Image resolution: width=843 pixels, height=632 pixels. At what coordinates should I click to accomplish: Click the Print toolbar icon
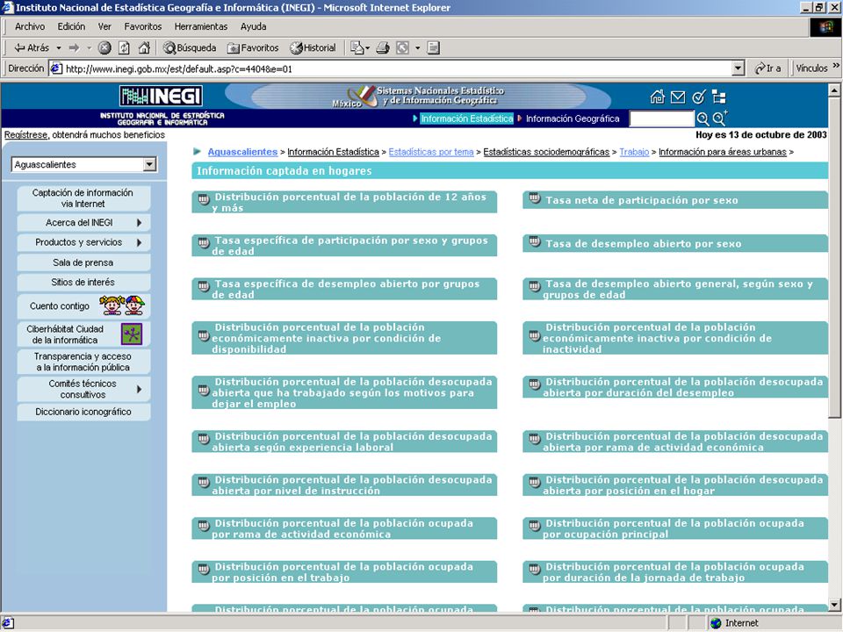click(x=383, y=47)
